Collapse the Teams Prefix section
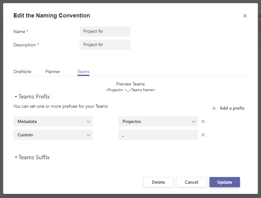 coord(32,97)
